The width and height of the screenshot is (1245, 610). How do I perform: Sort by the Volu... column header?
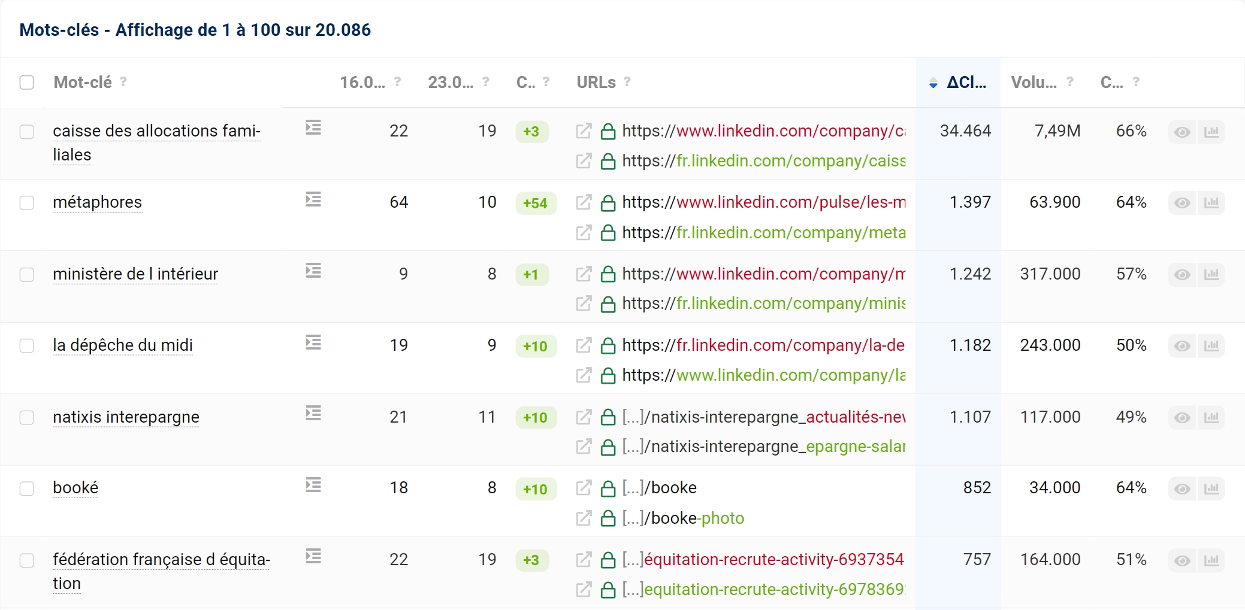1034,83
